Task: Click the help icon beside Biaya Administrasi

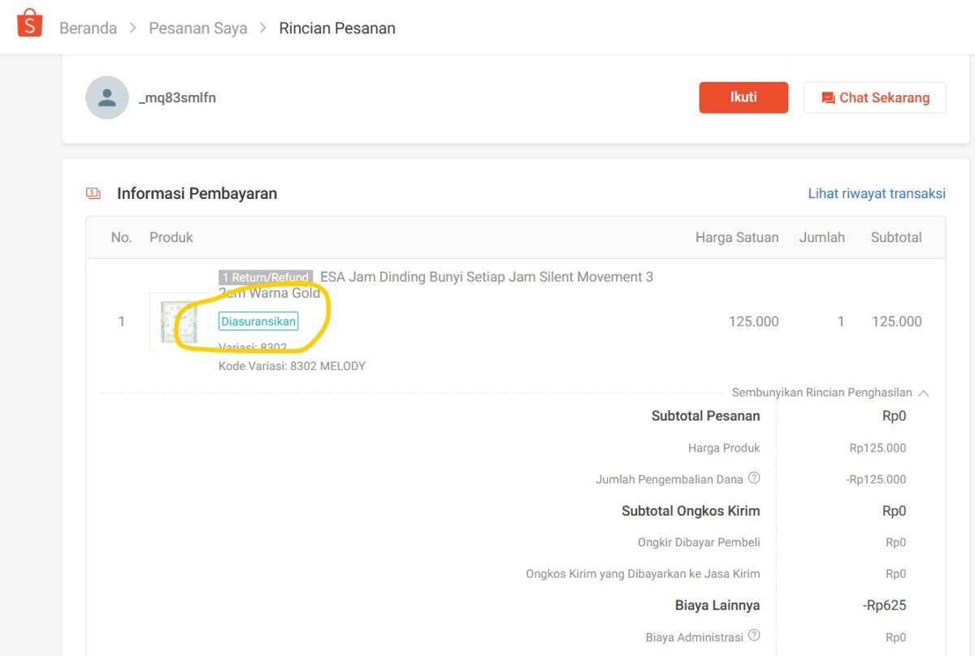Action: [x=754, y=636]
